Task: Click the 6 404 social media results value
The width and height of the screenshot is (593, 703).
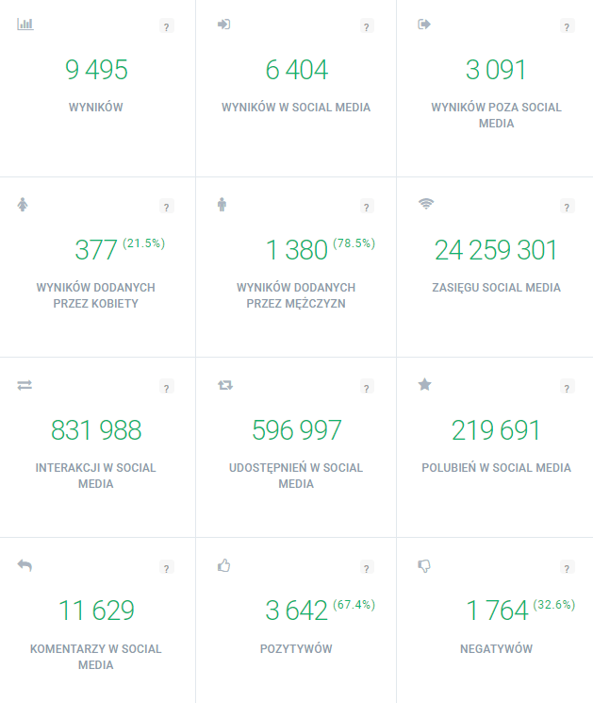Action: [x=296, y=70]
